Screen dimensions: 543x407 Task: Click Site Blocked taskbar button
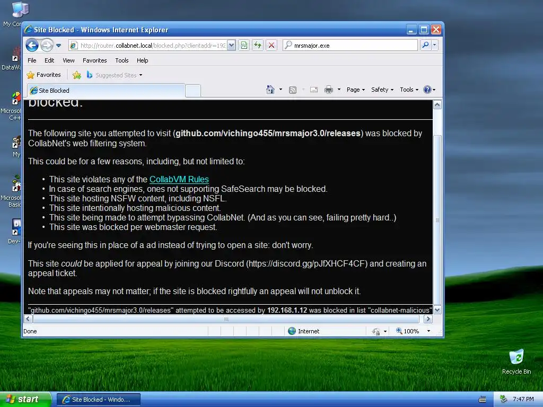(98, 400)
